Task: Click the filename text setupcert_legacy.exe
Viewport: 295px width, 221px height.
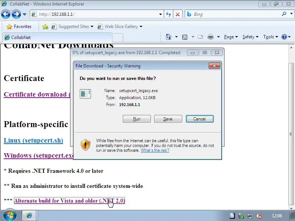Action: [138, 91]
